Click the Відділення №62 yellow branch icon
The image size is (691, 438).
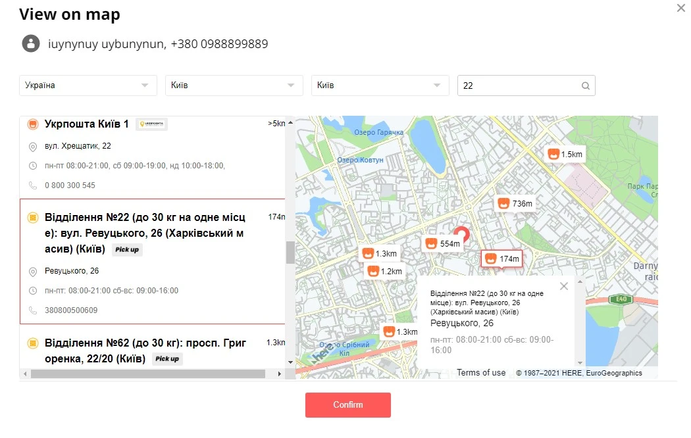[33, 343]
